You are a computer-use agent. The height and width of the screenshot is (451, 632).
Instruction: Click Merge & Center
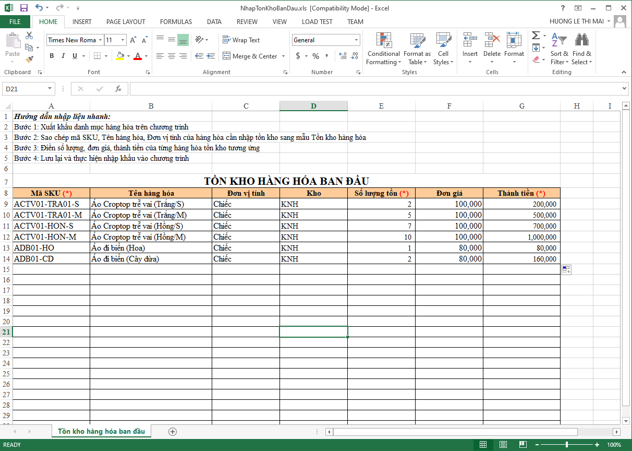(250, 56)
